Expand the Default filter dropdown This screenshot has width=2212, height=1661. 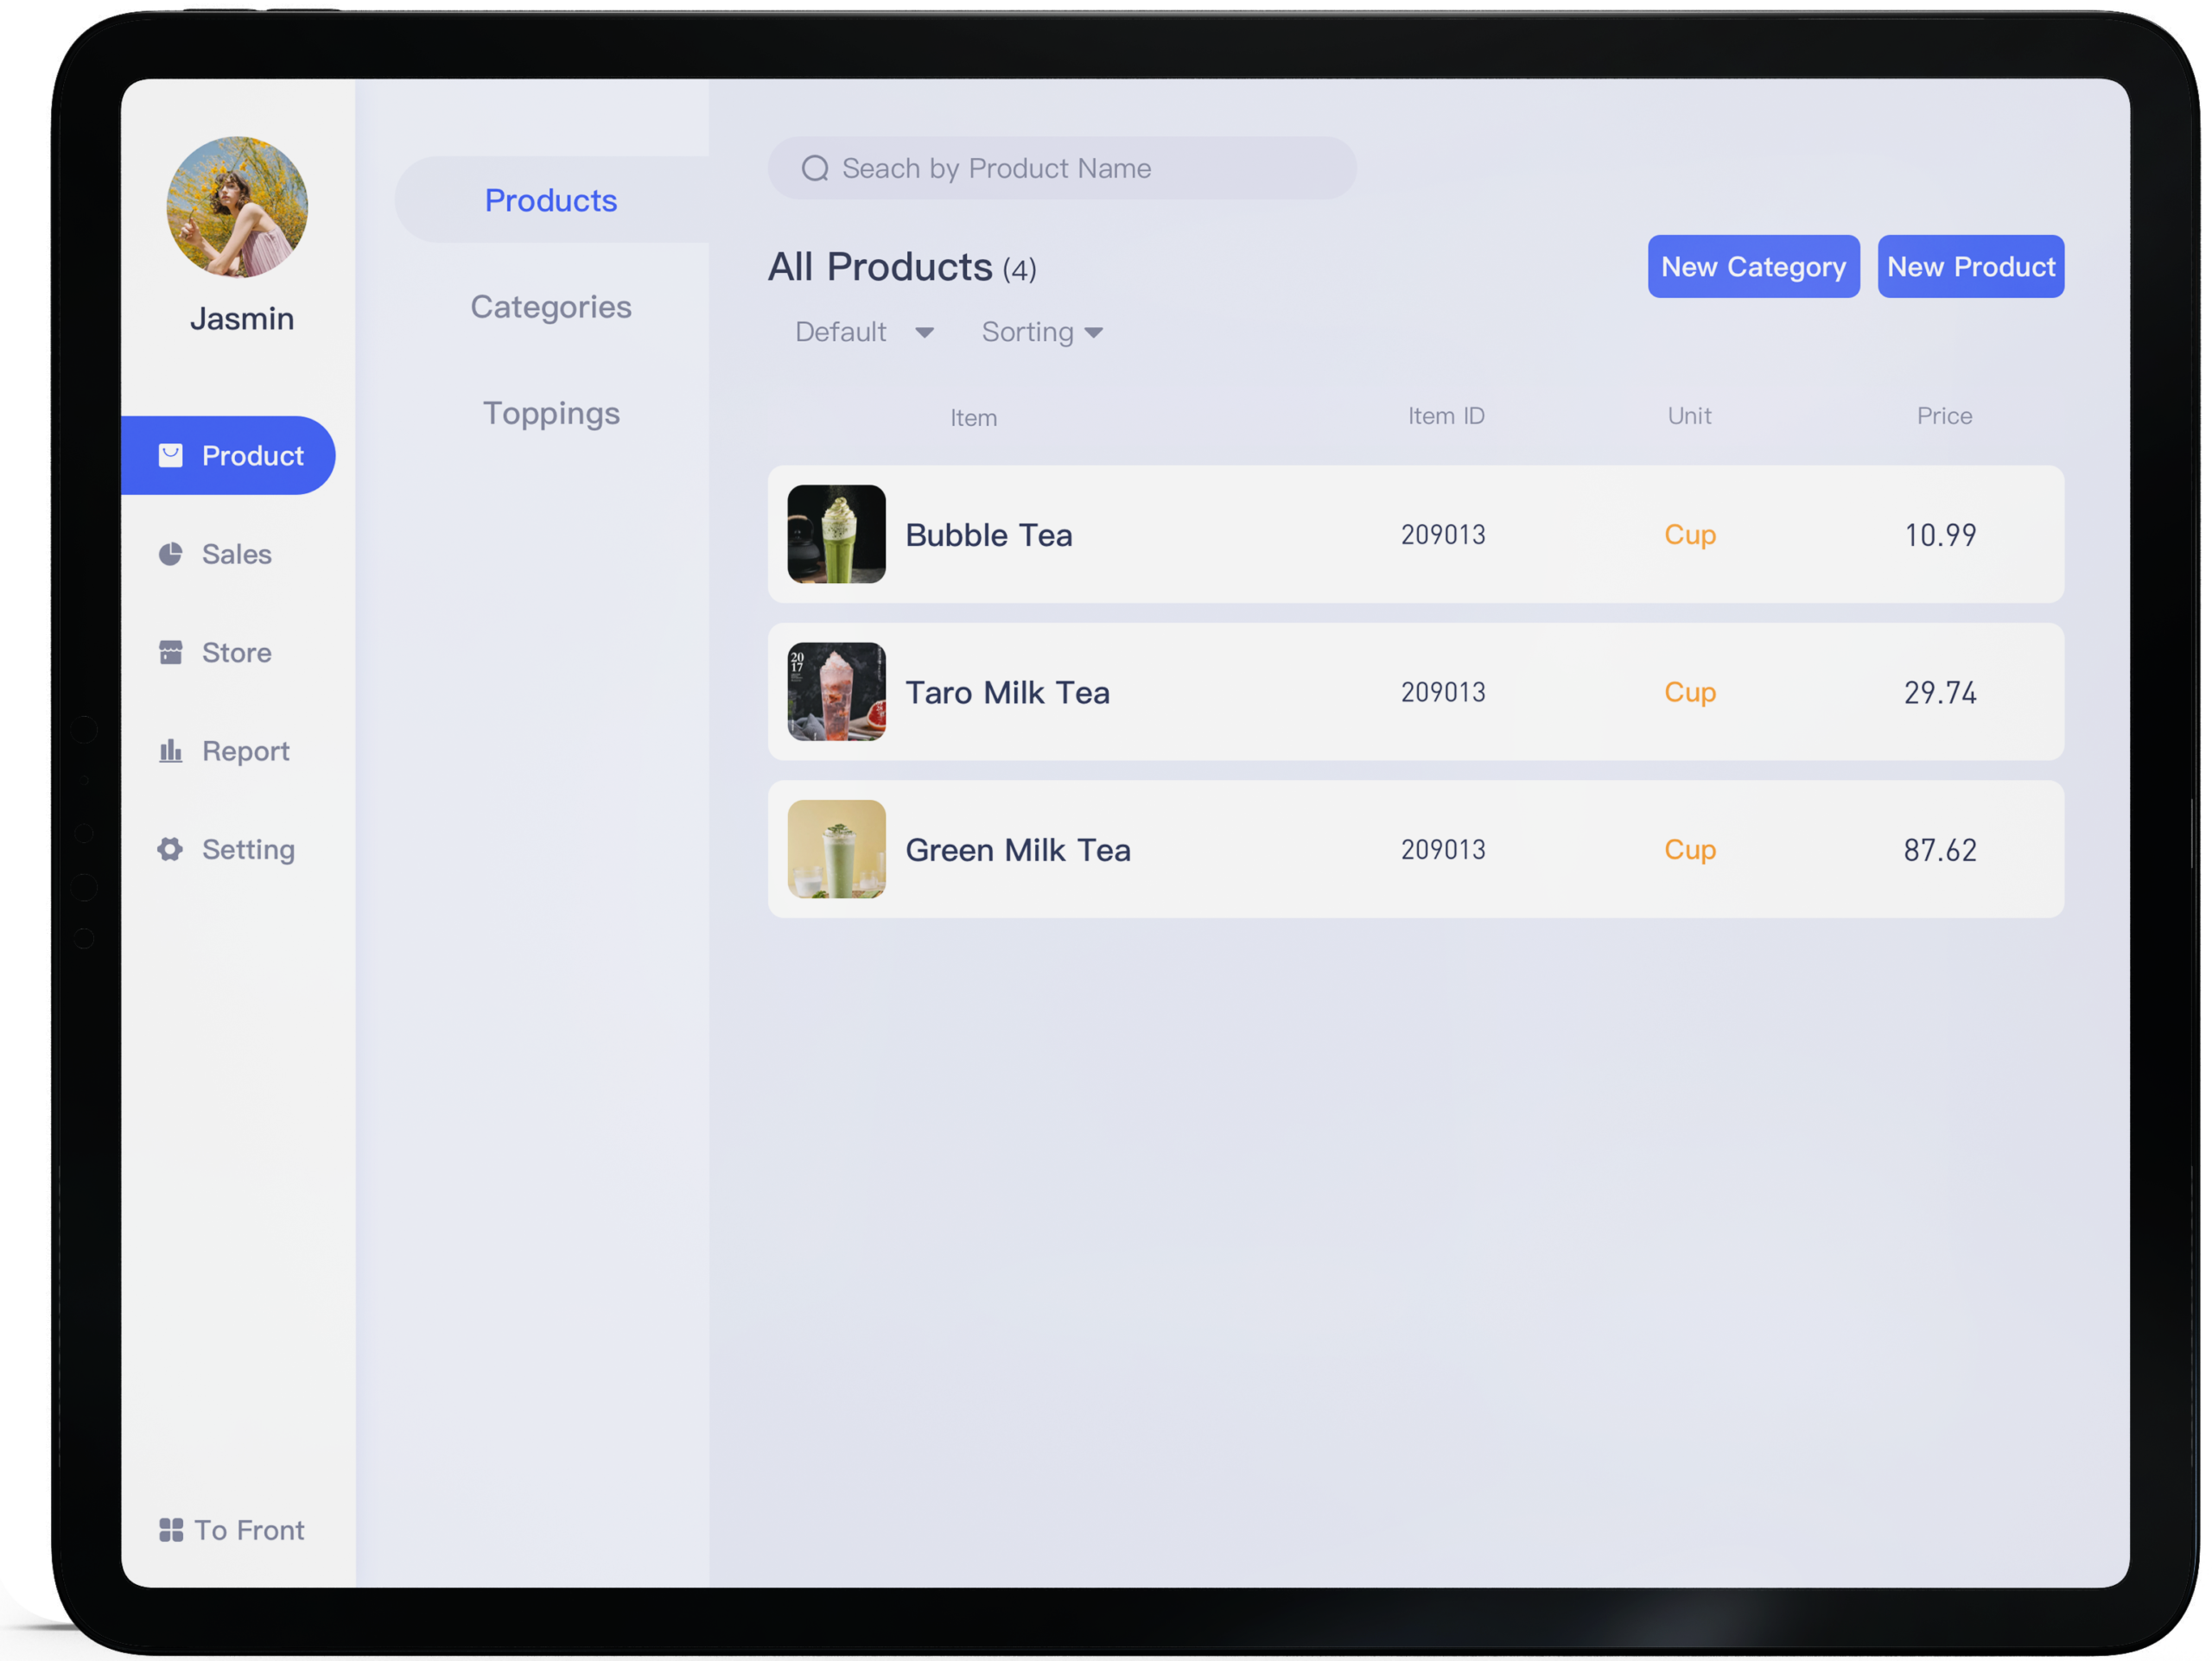coord(924,333)
